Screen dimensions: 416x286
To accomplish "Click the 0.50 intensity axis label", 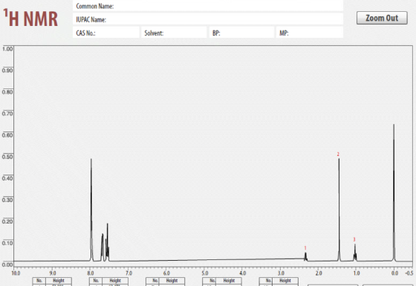I will pyautogui.click(x=7, y=157).
